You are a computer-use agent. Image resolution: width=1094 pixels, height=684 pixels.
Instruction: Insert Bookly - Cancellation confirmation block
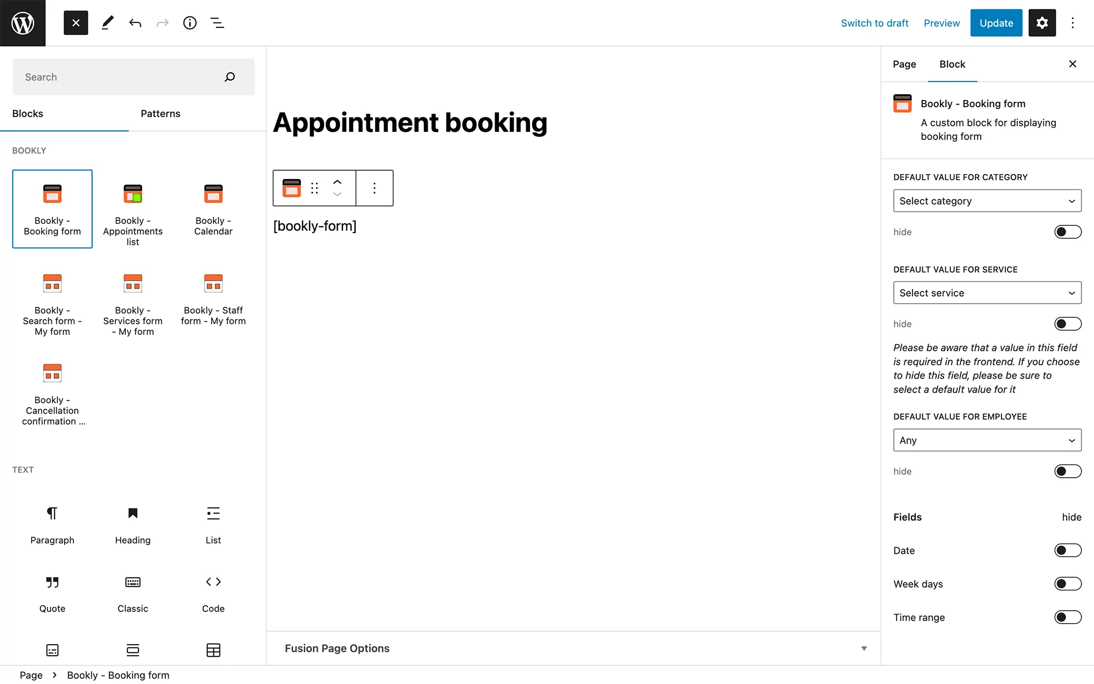click(53, 394)
